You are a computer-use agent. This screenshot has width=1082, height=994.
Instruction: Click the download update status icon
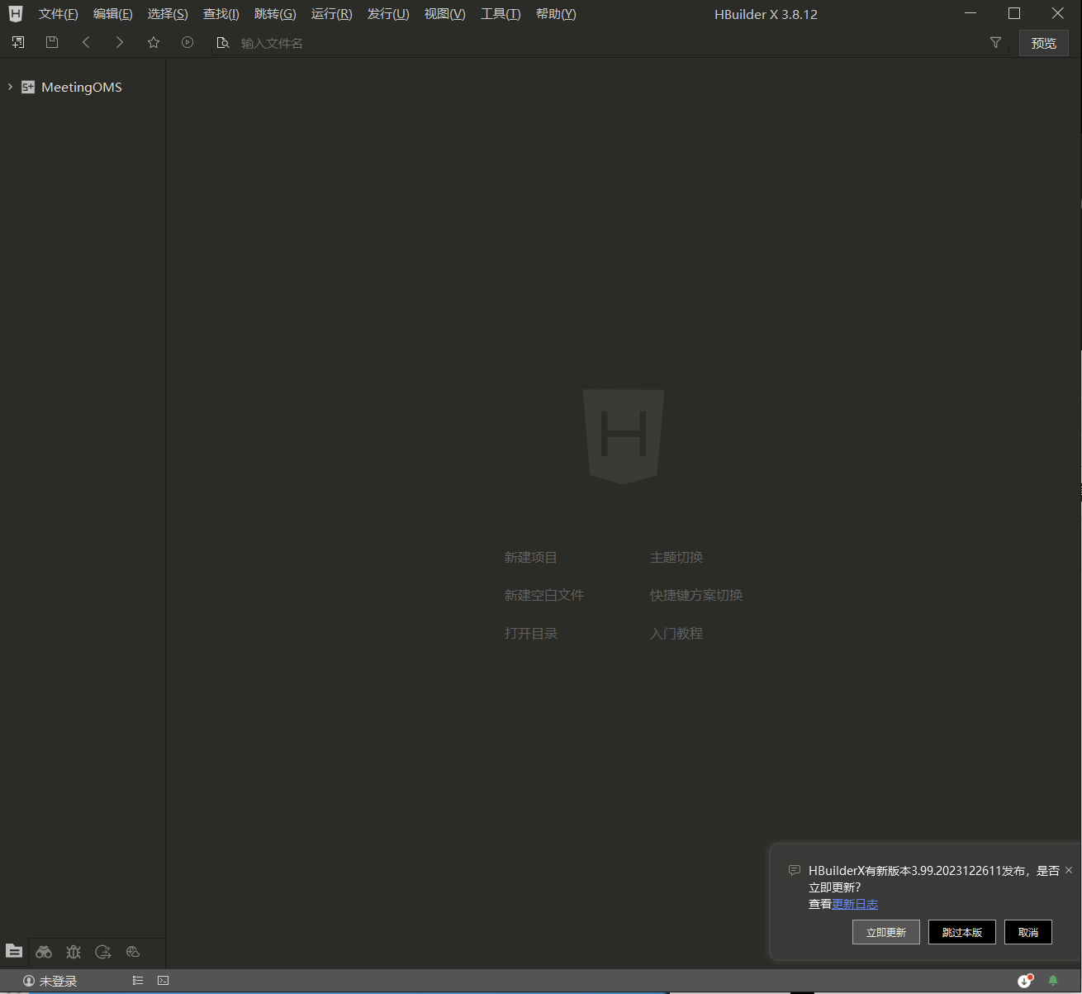tap(1025, 981)
